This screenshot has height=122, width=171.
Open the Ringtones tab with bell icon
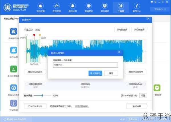point(73,7)
